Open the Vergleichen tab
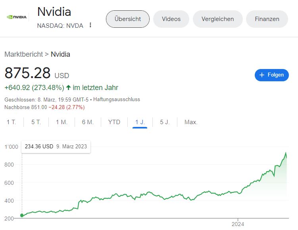The image size is (298, 230). [x=217, y=19]
